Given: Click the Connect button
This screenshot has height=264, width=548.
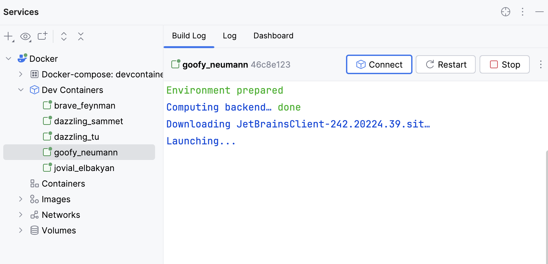Looking at the screenshot, I should 379,64.
